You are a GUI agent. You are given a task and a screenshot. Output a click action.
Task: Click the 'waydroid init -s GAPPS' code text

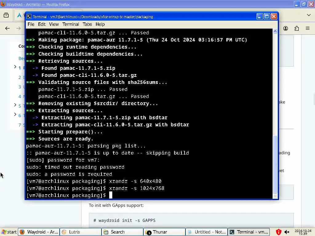pyautogui.click(x=125, y=220)
